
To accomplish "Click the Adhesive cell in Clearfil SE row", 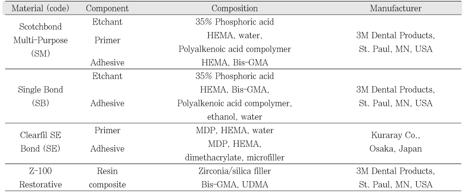I will 108,149.
